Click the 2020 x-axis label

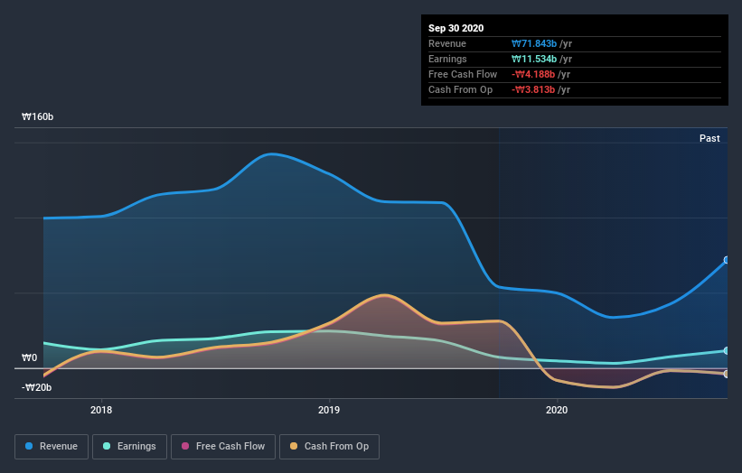click(x=557, y=410)
